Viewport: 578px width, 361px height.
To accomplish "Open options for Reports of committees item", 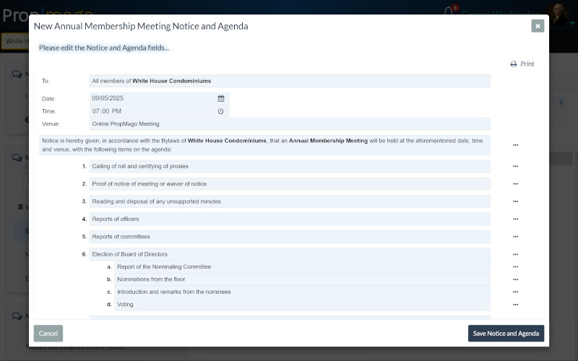I will click(515, 237).
